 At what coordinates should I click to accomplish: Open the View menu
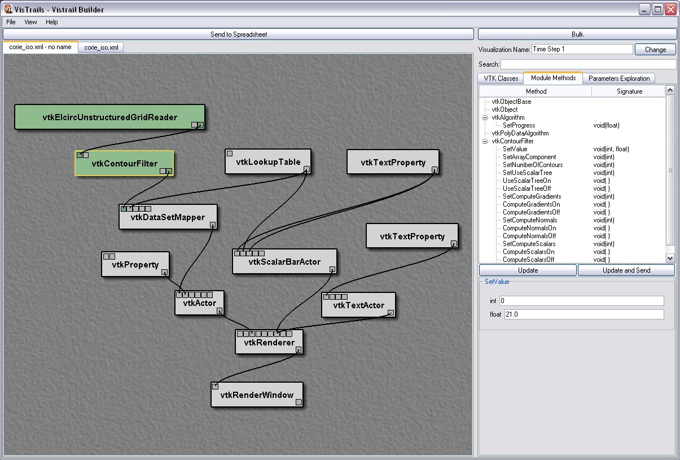[30, 22]
